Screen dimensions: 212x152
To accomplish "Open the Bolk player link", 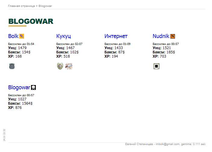I will pos(13,36).
